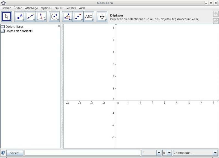Open the Line tool's small dropdown triangle
This screenshot has height=158, width=219.
coord(34,20)
